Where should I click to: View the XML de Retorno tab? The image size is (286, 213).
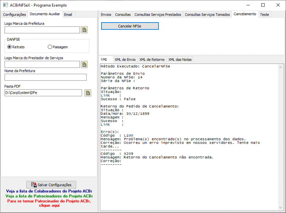coord(152,59)
